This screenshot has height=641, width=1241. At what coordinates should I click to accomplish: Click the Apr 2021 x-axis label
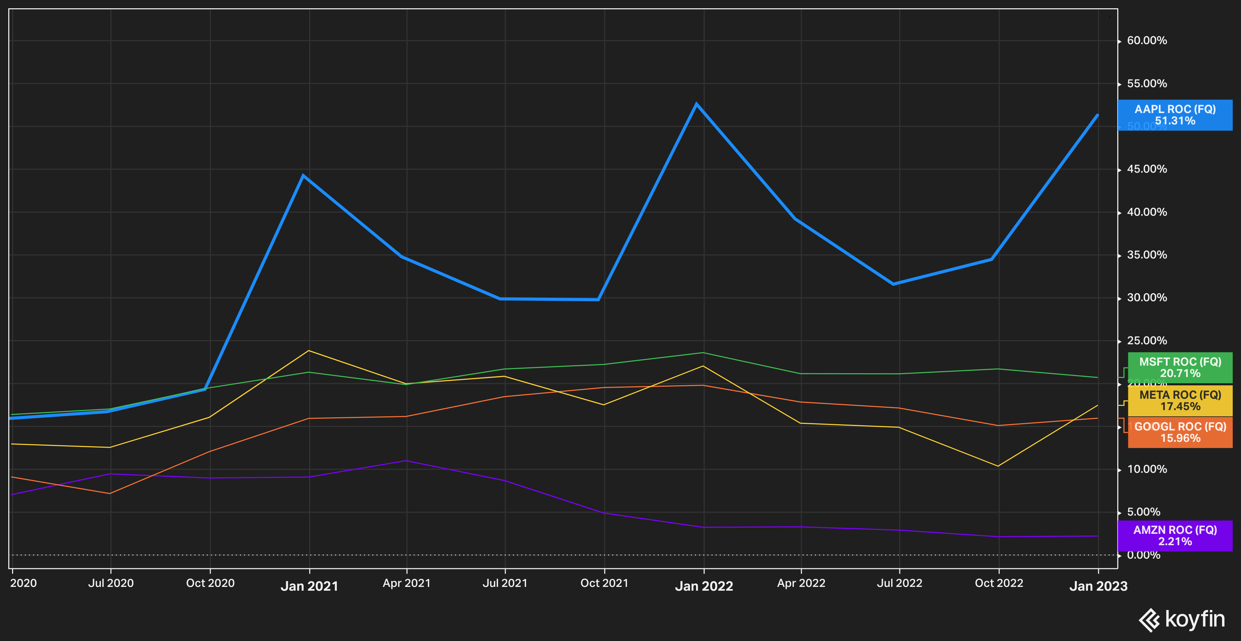pyautogui.click(x=407, y=583)
